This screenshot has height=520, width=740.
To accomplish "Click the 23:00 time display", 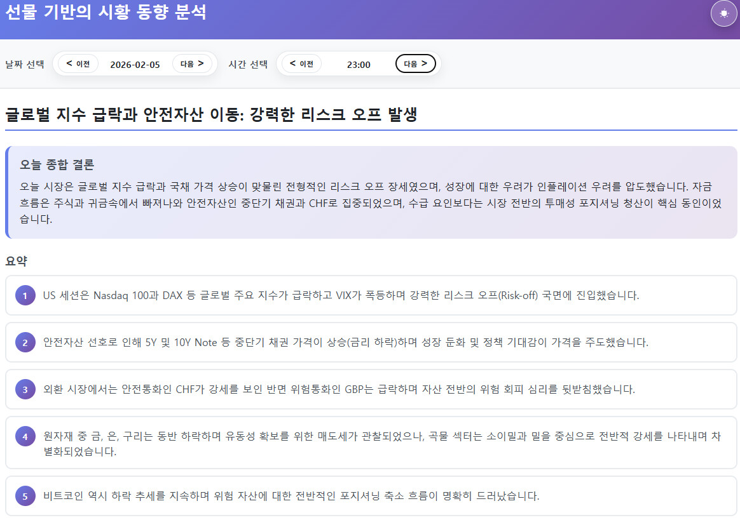I will pos(359,65).
